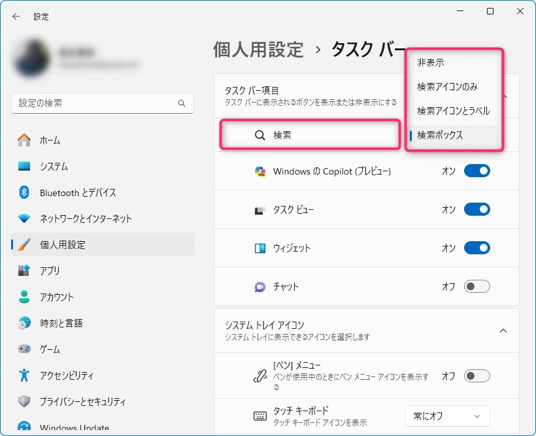The image size is (536, 436).
Task: Open プライバシーとセキュリティ via its shield icon
Action: [x=24, y=401]
